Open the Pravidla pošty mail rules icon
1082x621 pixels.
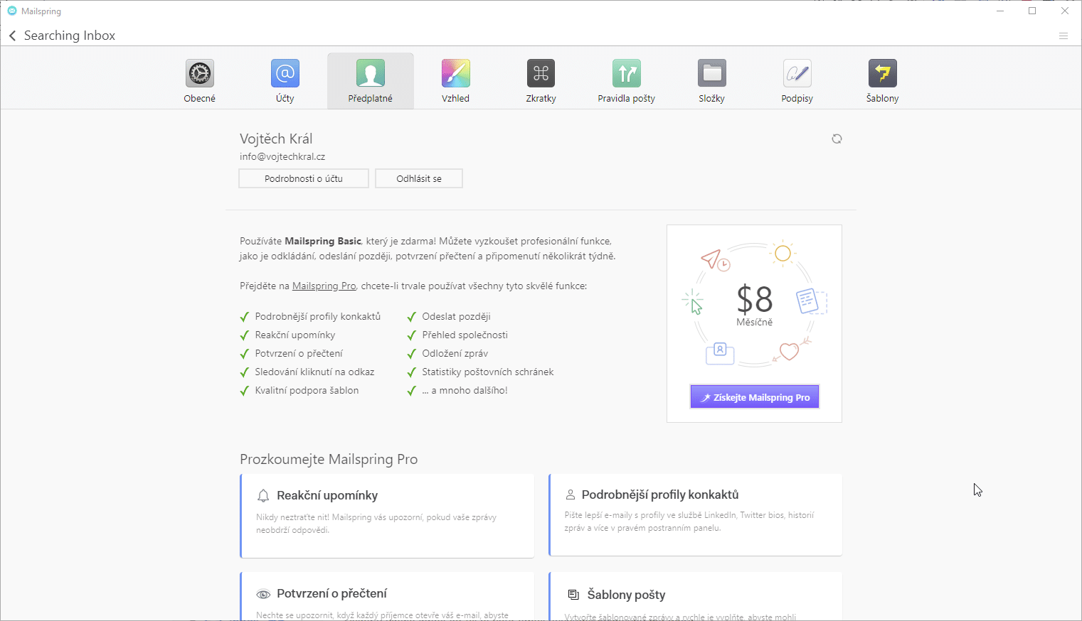pos(627,74)
